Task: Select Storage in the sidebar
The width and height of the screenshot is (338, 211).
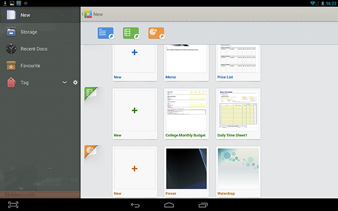Action: pos(40,32)
